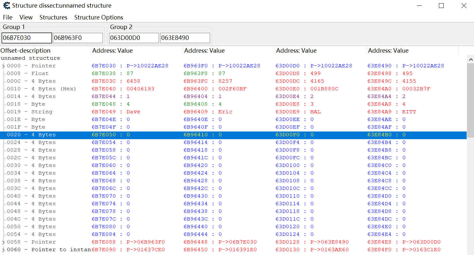The width and height of the screenshot is (474, 255).
Task: Expand the 0060 - Pointer to instance row
Action: pyautogui.click(x=4, y=250)
